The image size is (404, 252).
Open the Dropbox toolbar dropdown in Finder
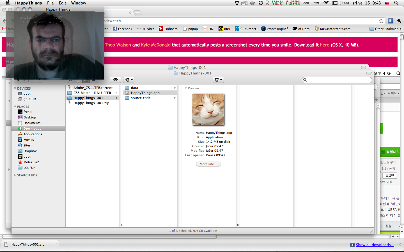coord(218,80)
